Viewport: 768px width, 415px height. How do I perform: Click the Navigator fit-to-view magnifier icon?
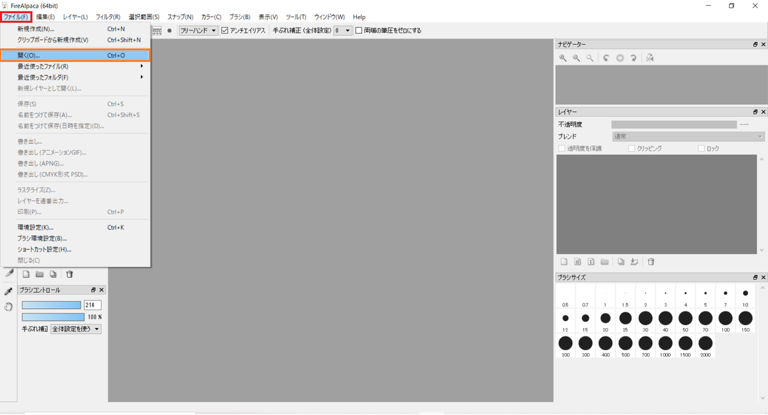pyautogui.click(x=590, y=58)
